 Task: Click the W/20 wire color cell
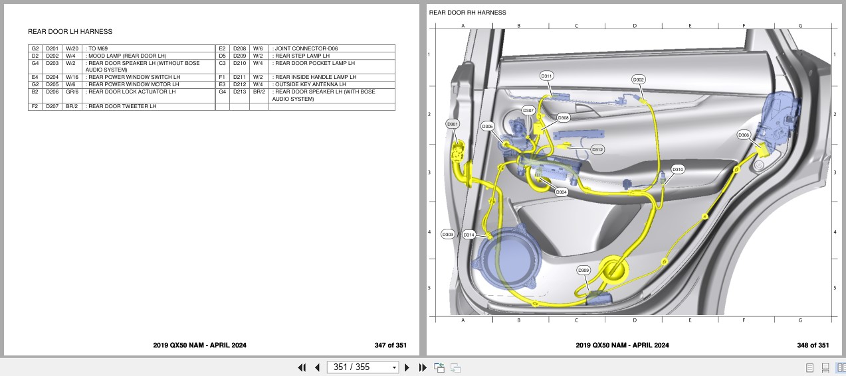pos(72,48)
